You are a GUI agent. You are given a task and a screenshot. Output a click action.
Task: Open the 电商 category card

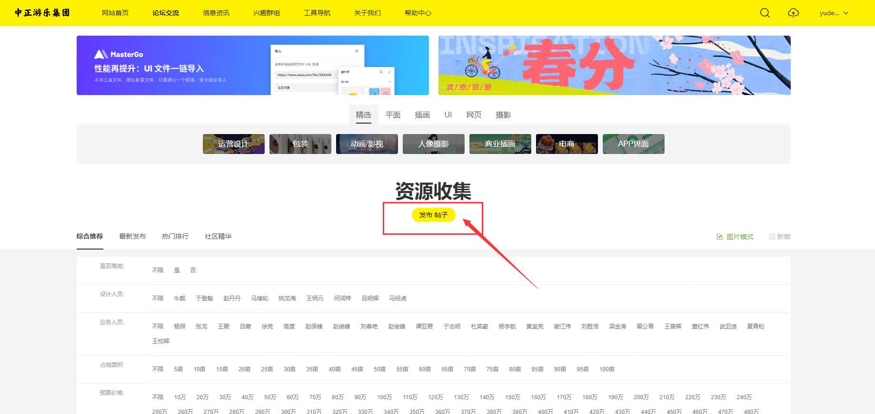tap(567, 144)
